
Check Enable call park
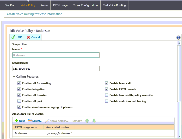[x=19, y=101]
